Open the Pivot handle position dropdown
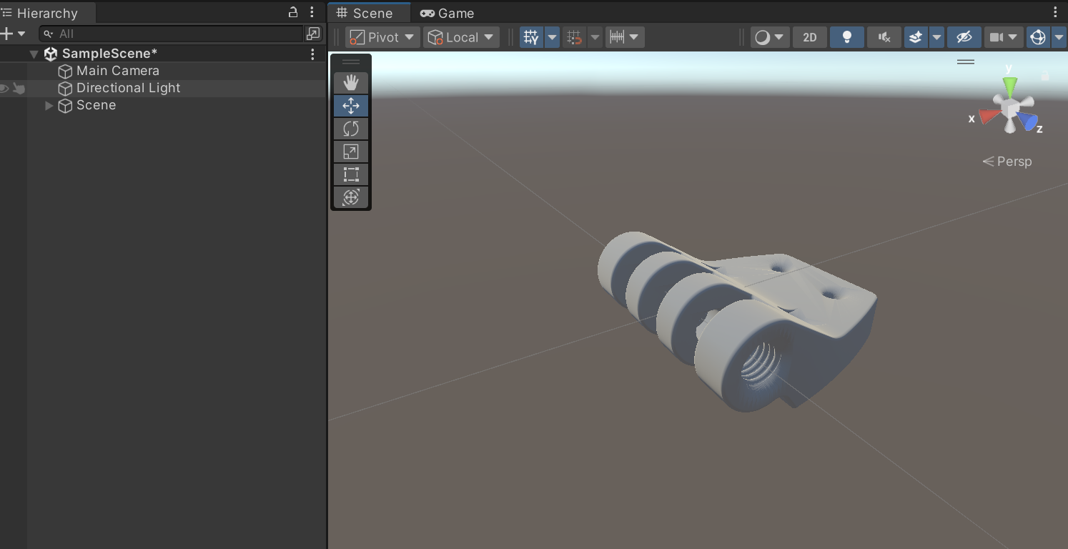The width and height of the screenshot is (1068, 549). [x=382, y=37]
